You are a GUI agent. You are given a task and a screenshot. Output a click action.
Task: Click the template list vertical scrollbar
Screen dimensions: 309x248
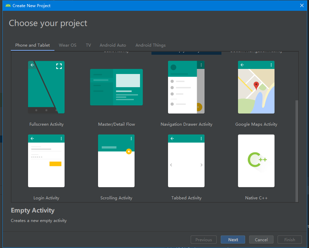click(x=296, y=151)
